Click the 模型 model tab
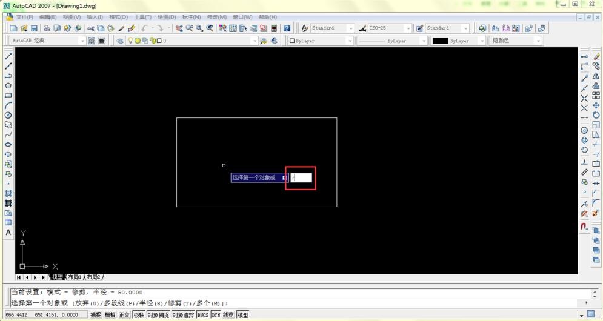Viewport: 603px width, 321px height. (x=57, y=277)
